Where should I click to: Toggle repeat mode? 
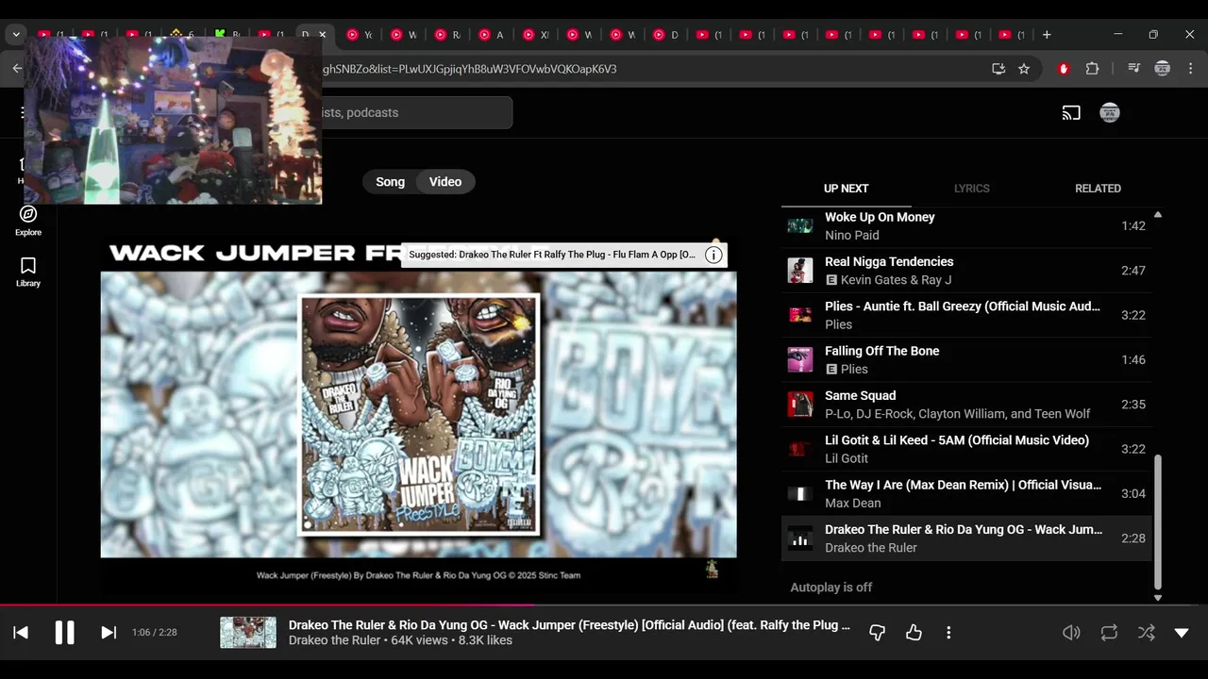(1109, 633)
